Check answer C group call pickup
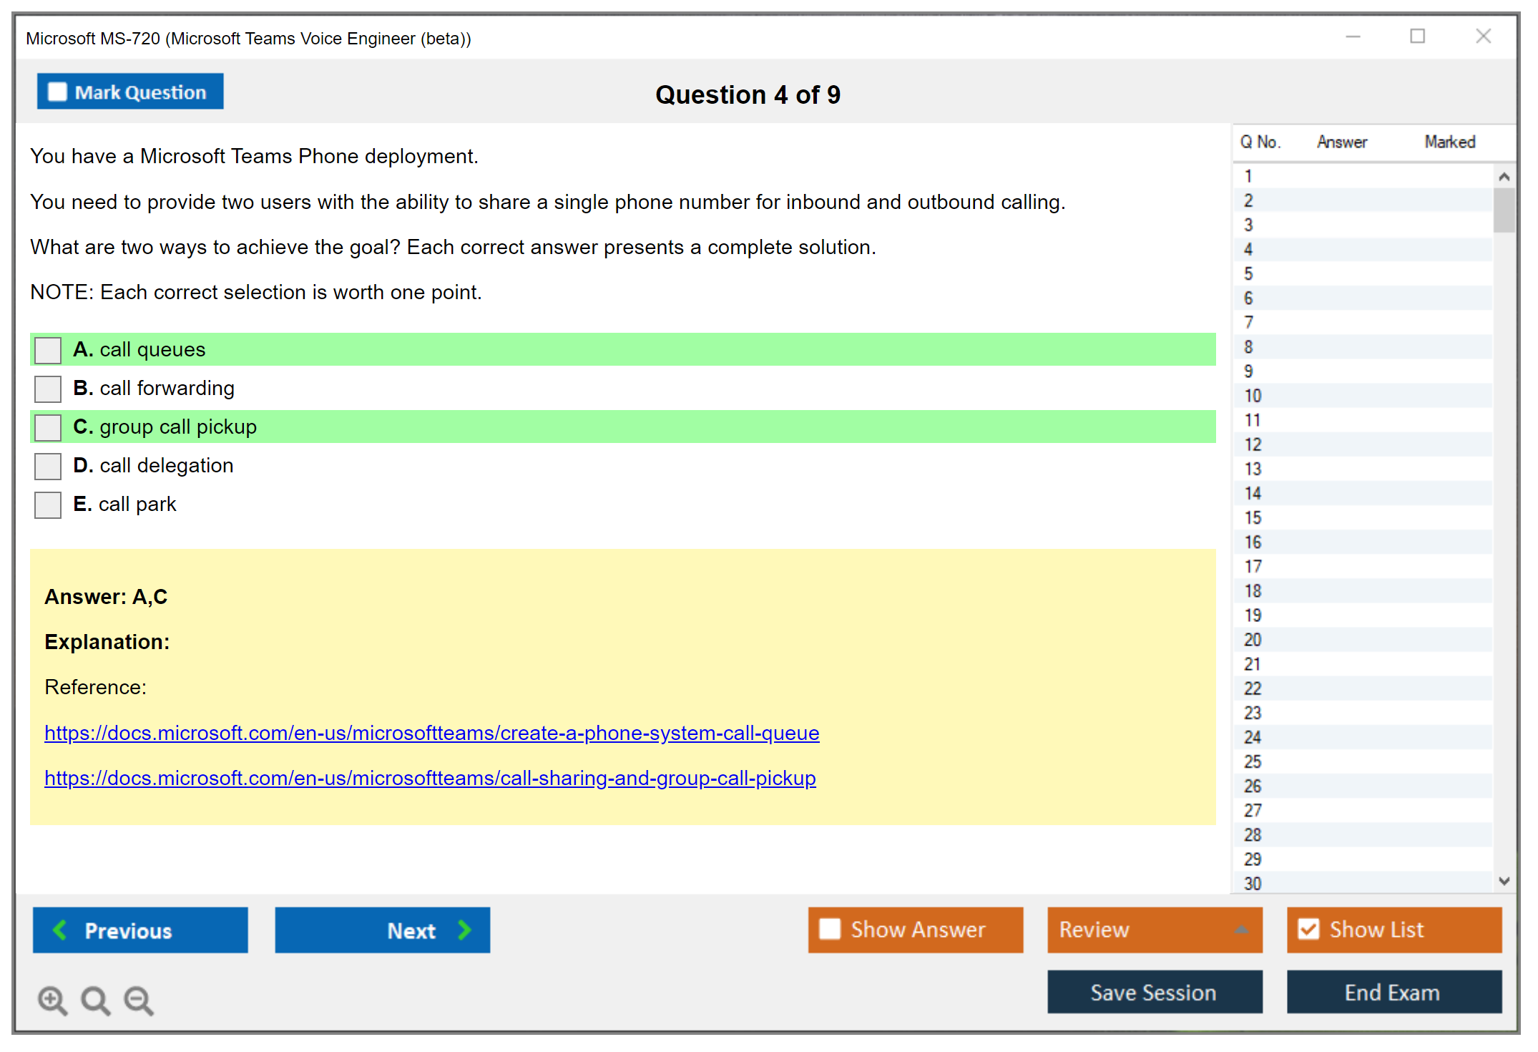Image resolution: width=1538 pixels, height=1052 pixels. coord(48,427)
